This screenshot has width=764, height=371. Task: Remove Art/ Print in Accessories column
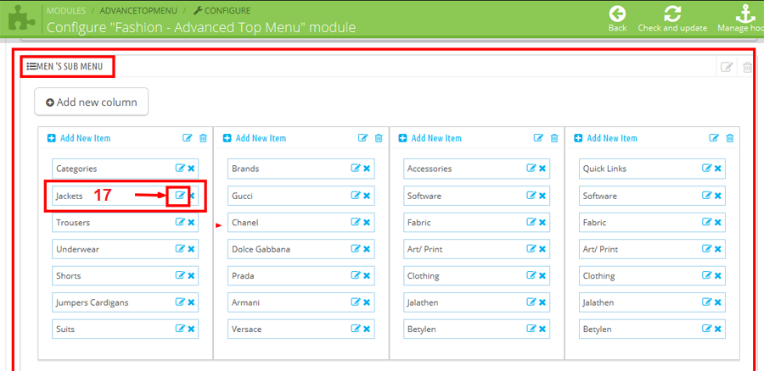(x=542, y=249)
